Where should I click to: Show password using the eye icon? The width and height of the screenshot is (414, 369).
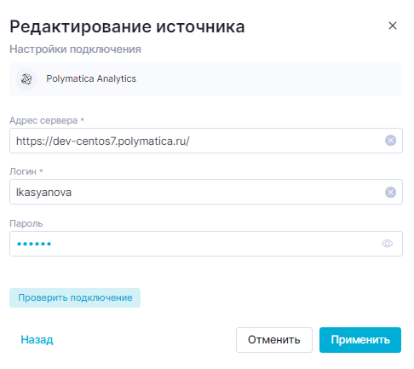point(387,244)
